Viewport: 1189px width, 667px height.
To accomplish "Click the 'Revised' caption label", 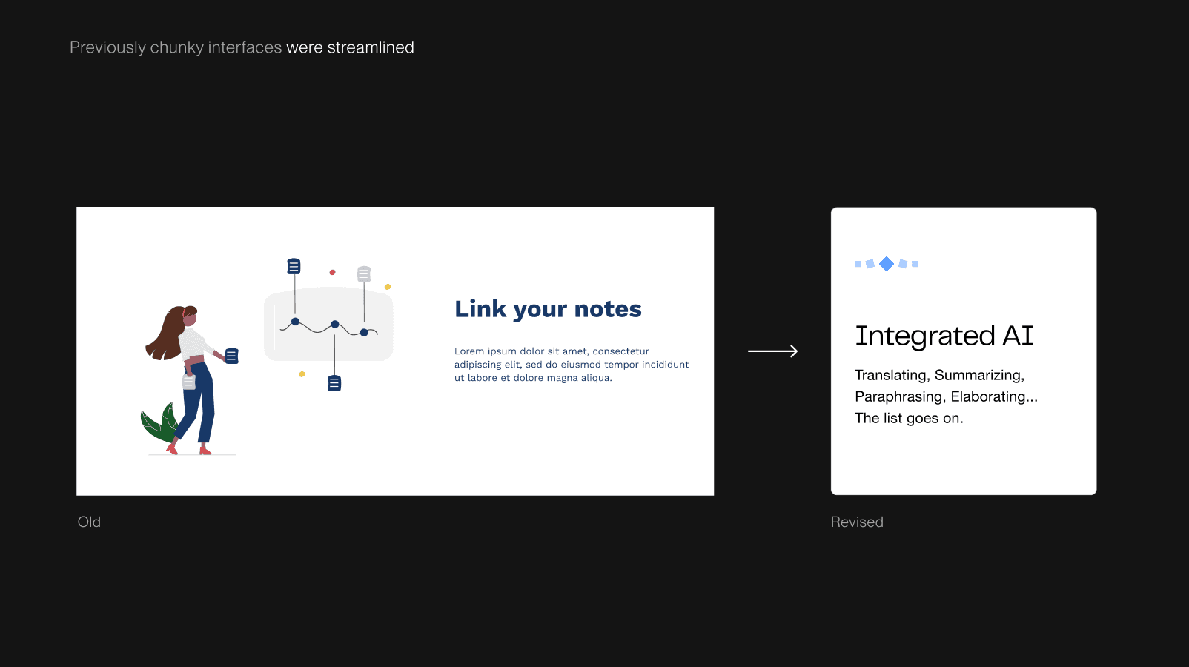I will point(857,522).
